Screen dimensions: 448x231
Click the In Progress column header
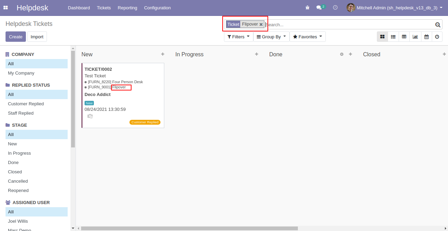pyautogui.click(x=189, y=54)
